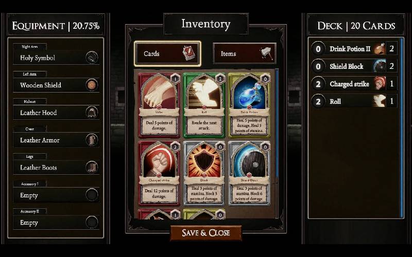The image size is (412, 257).
Task: Select the Shield Block inventory card
Action: tap(249, 173)
